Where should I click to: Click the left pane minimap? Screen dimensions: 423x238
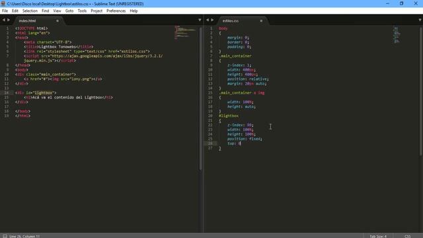coord(185,32)
